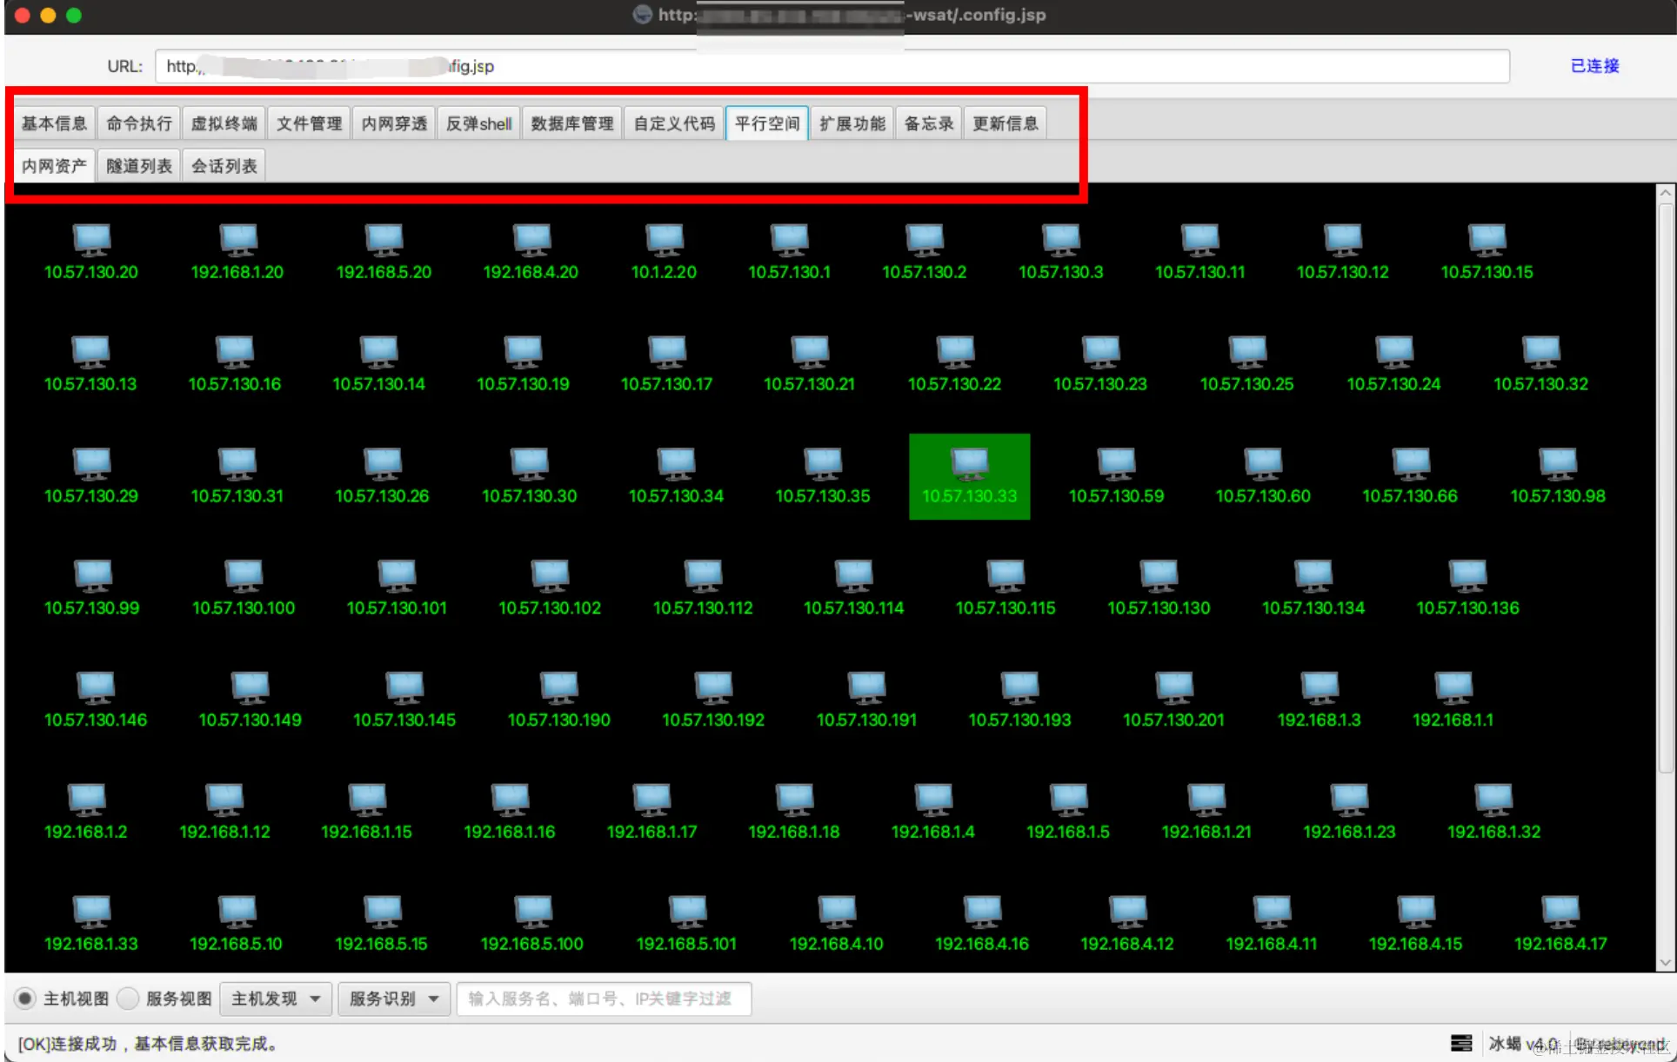This screenshot has width=1677, height=1062.
Task: Click host computer 192.168.1.2
Action: click(x=86, y=800)
